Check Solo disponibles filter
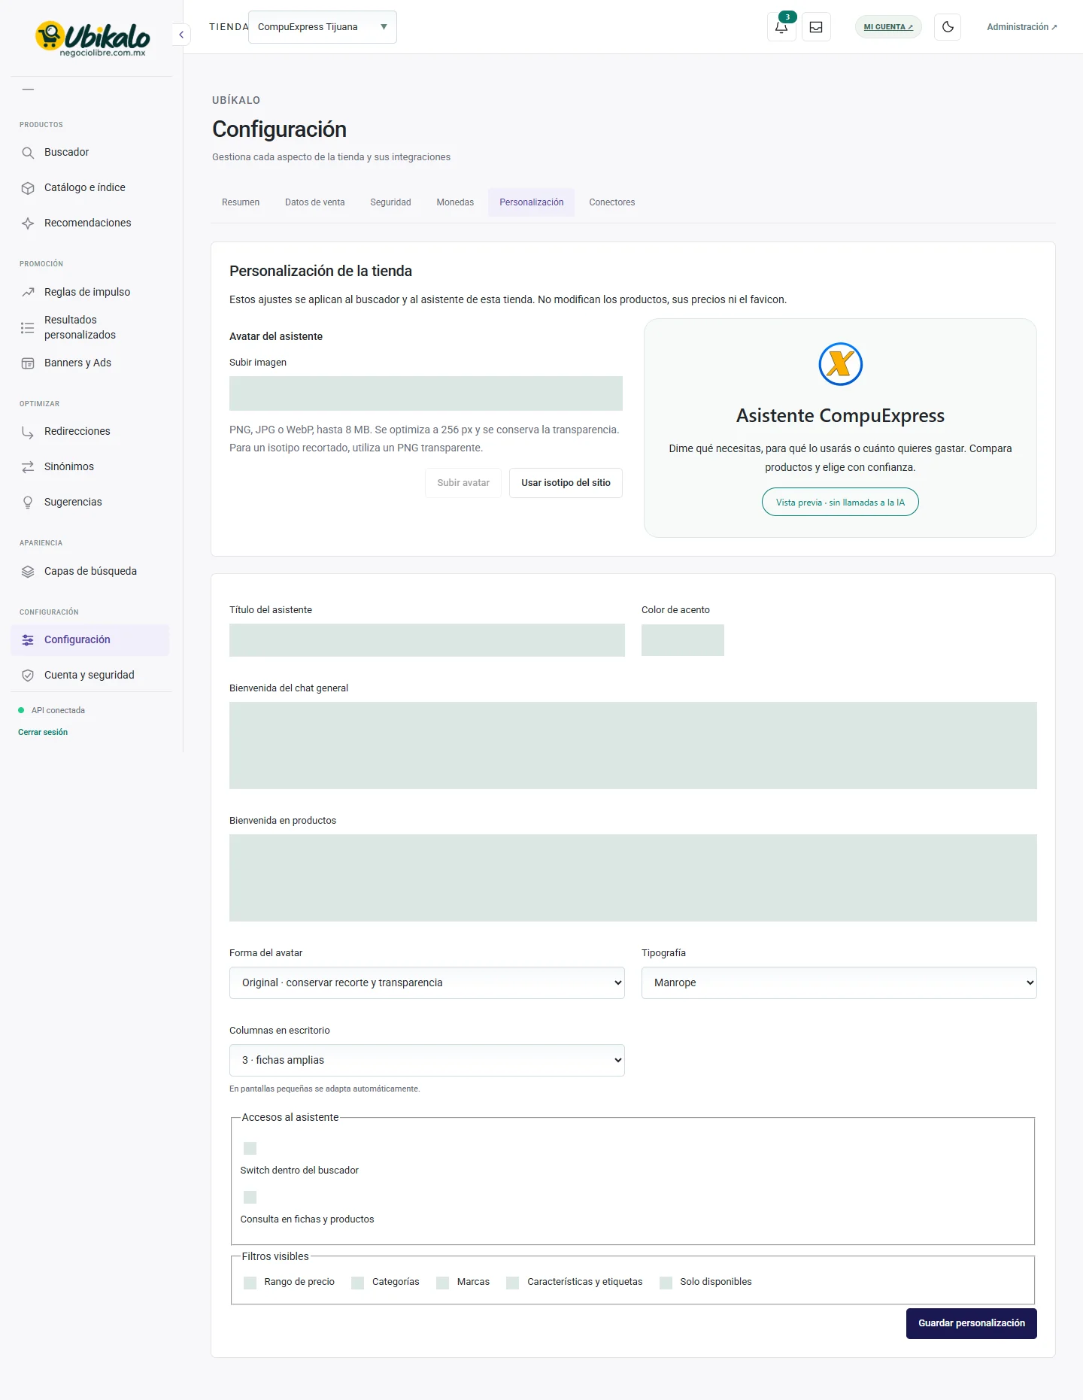This screenshot has width=1083, height=1400. pyautogui.click(x=666, y=1283)
